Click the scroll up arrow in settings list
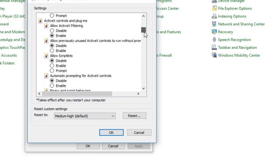This screenshot has width=279, height=157. point(143,16)
